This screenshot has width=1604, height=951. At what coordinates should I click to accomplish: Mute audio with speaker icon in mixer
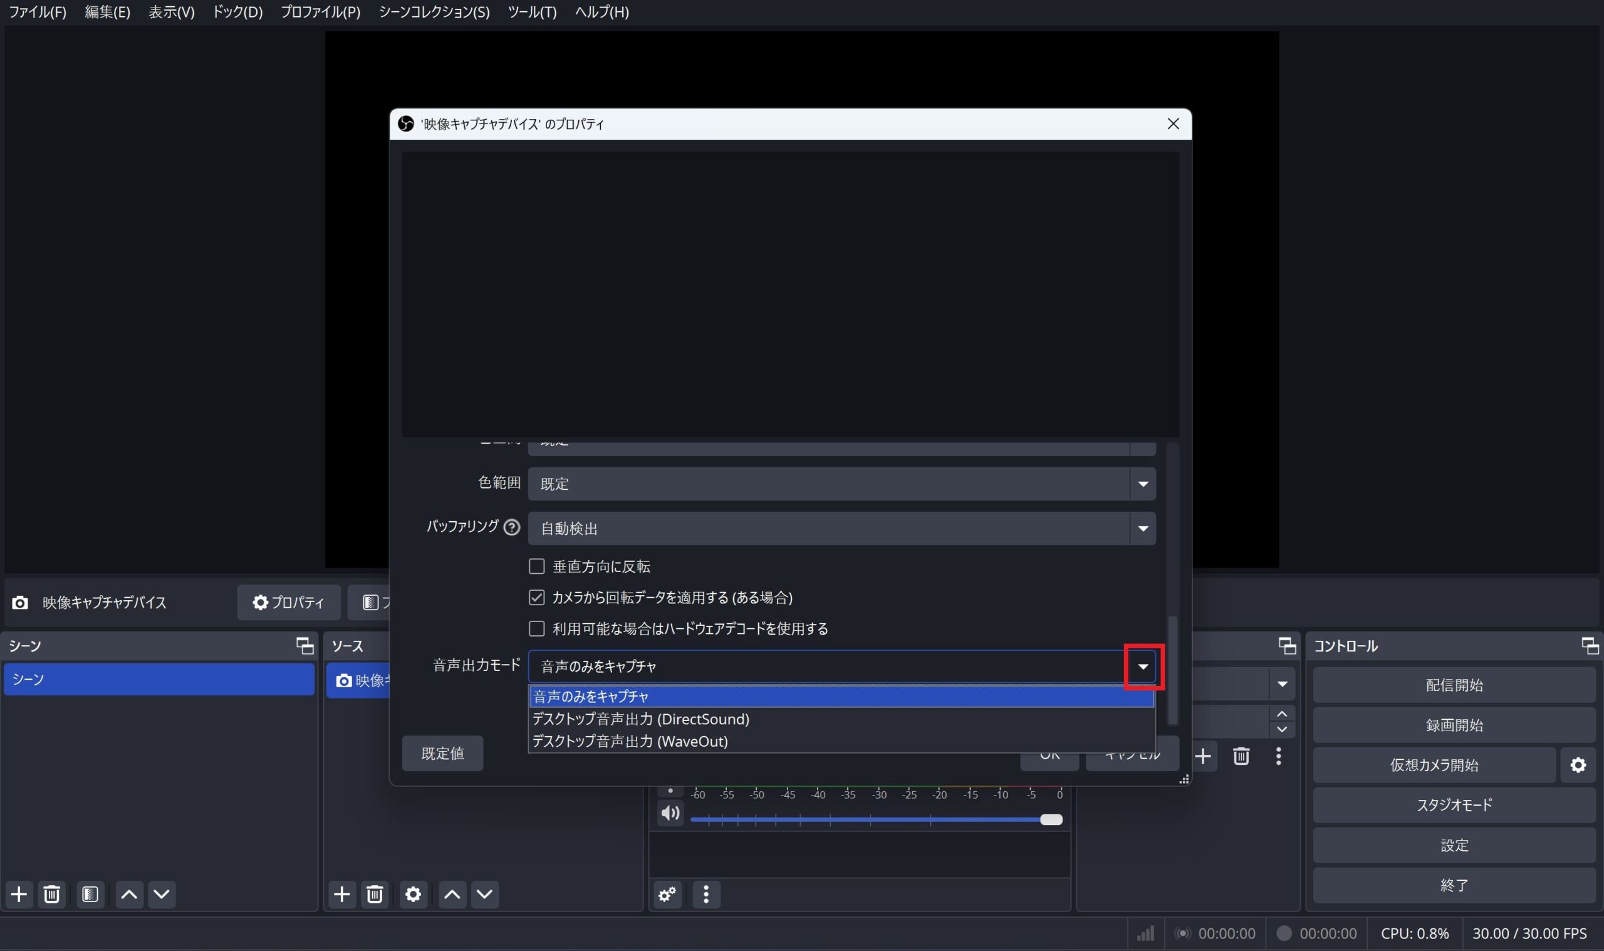pos(670,813)
